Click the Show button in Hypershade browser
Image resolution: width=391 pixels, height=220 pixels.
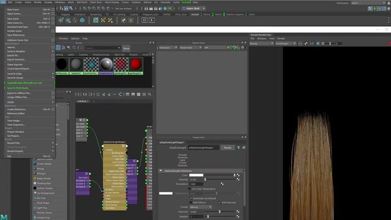click(x=126, y=48)
